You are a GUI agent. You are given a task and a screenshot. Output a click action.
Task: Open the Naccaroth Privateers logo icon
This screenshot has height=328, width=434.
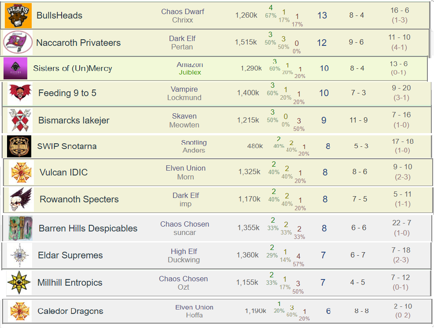[18, 42]
